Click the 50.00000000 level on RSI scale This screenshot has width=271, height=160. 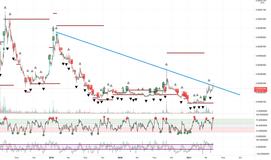[262, 126]
